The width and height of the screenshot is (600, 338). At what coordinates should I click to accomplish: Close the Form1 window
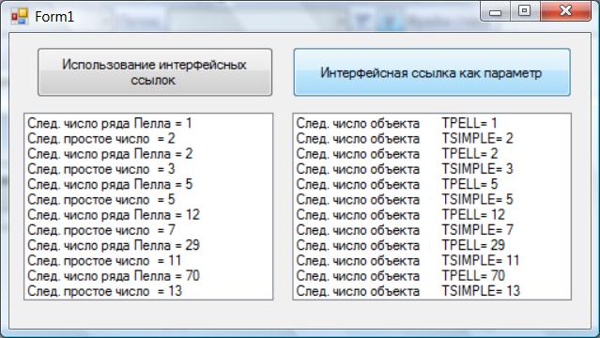pyautogui.click(x=565, y=11)
